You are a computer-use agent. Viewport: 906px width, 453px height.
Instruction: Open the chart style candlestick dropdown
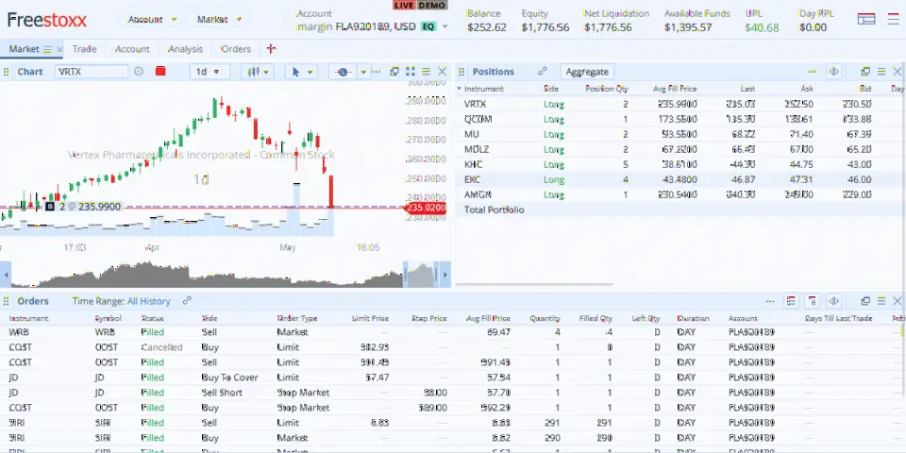258,72
